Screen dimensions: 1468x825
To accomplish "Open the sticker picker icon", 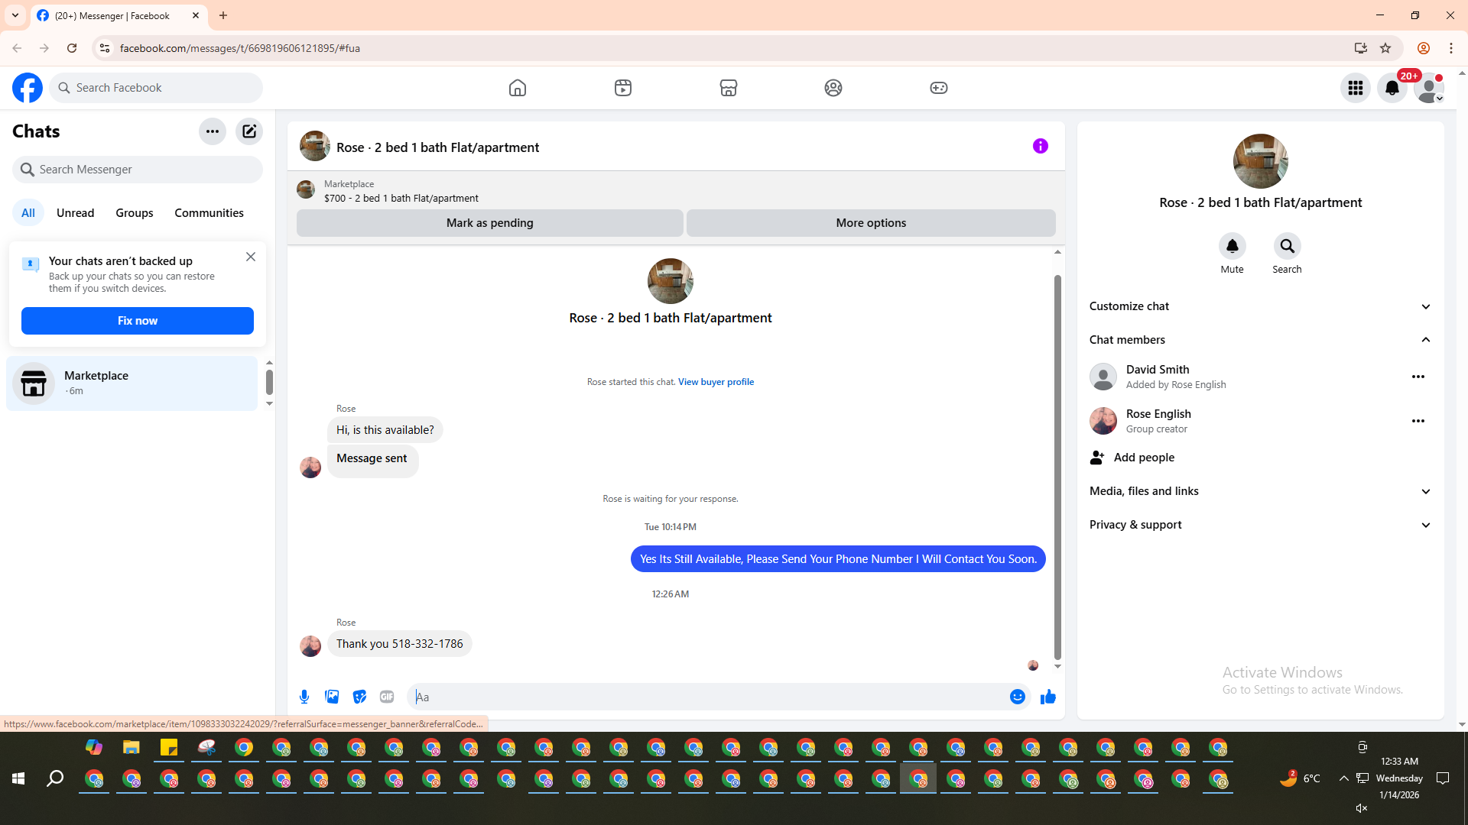I will click(x=359, y=697).
